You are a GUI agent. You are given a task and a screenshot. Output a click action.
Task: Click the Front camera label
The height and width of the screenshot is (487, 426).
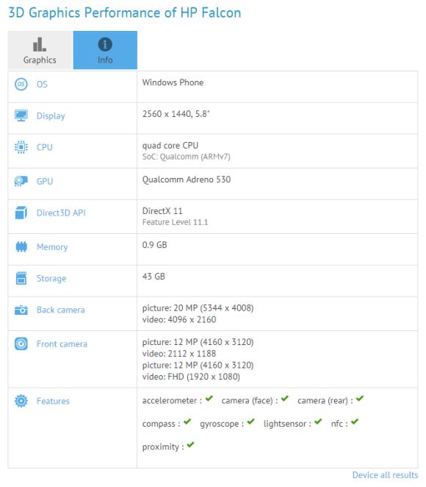[x=62, y=344]
